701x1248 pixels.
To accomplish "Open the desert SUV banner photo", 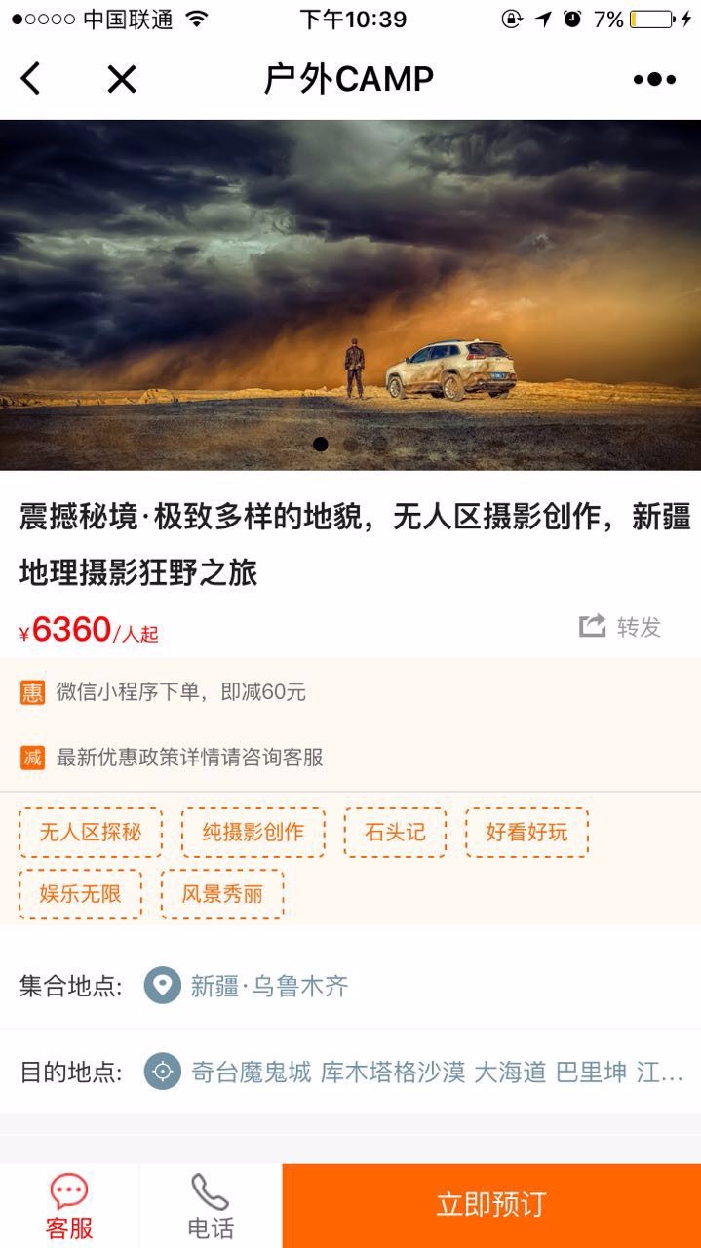I will coord(350,294).
